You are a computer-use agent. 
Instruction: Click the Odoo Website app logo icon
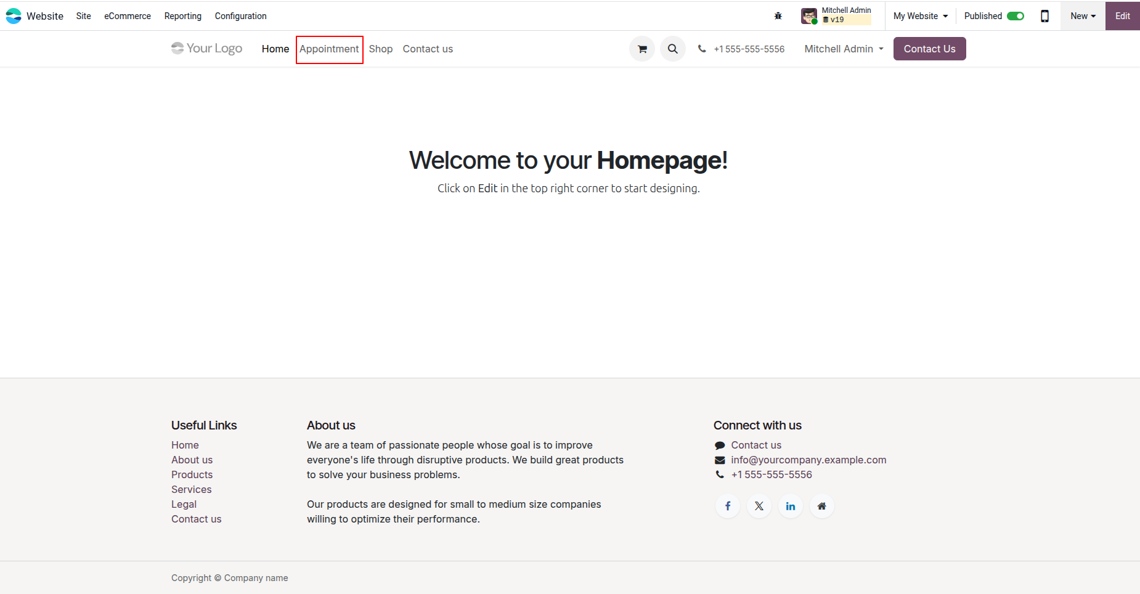point(14,16)
